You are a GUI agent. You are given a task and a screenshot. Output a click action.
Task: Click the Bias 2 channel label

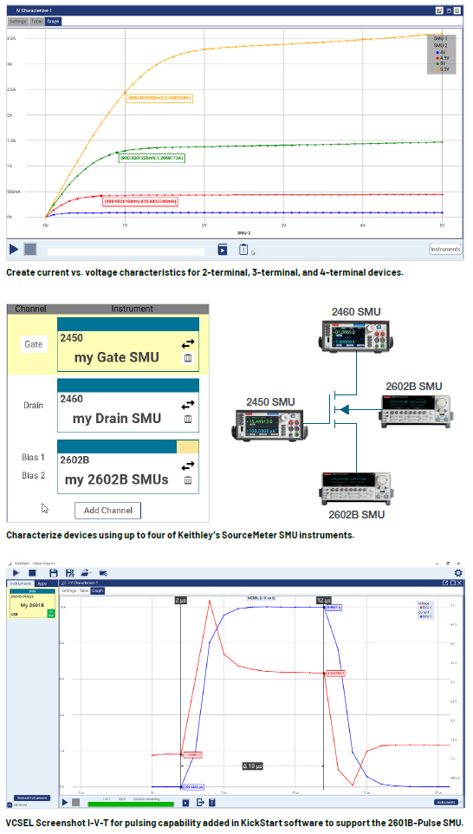(33, 475)
